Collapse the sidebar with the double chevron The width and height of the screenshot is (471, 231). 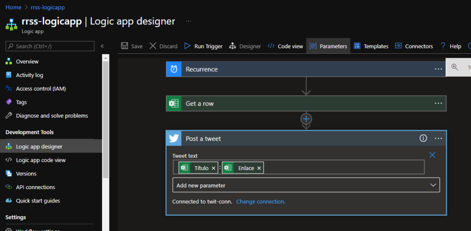click(102, 46)
